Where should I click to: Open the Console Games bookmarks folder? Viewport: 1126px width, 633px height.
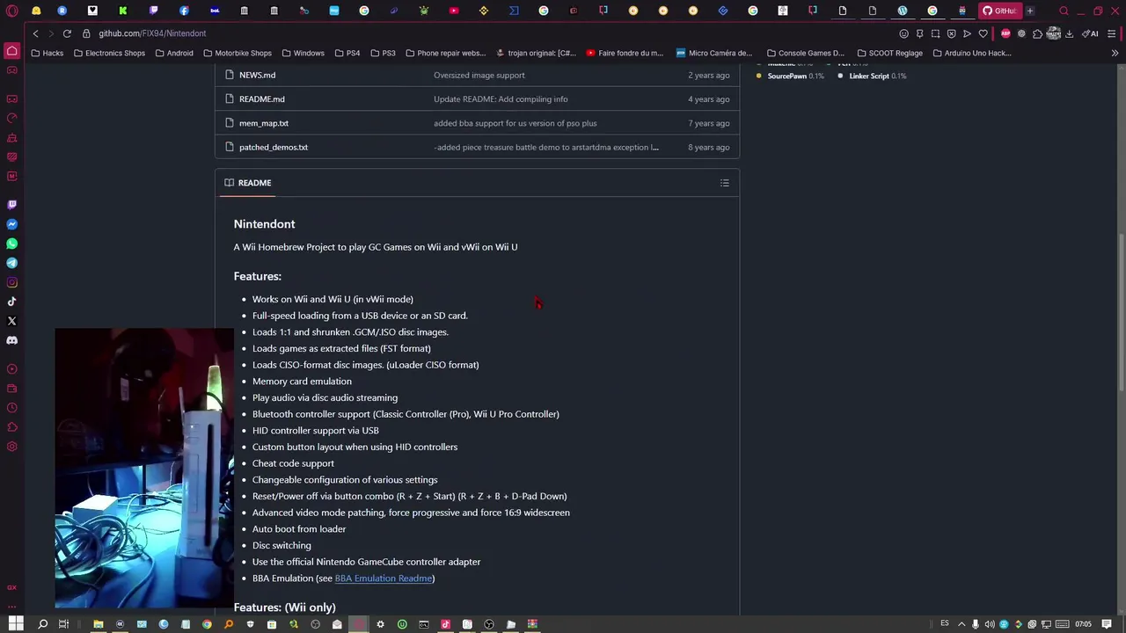click(805, 53)
